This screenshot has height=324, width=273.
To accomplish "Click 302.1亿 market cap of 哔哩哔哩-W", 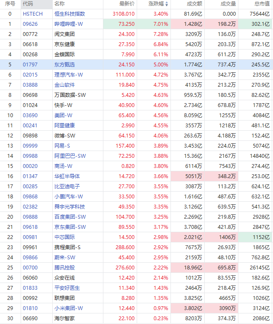I will click(261, 24).
